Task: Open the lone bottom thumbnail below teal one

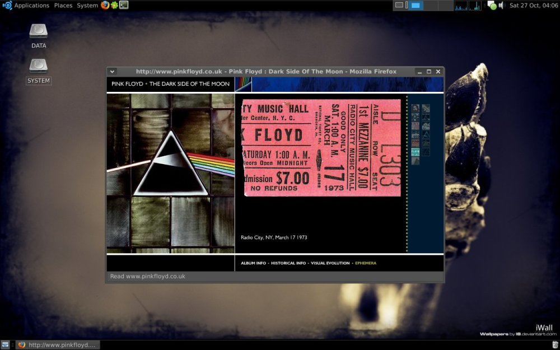Action: pyautogui.click(x=416, y=161)
